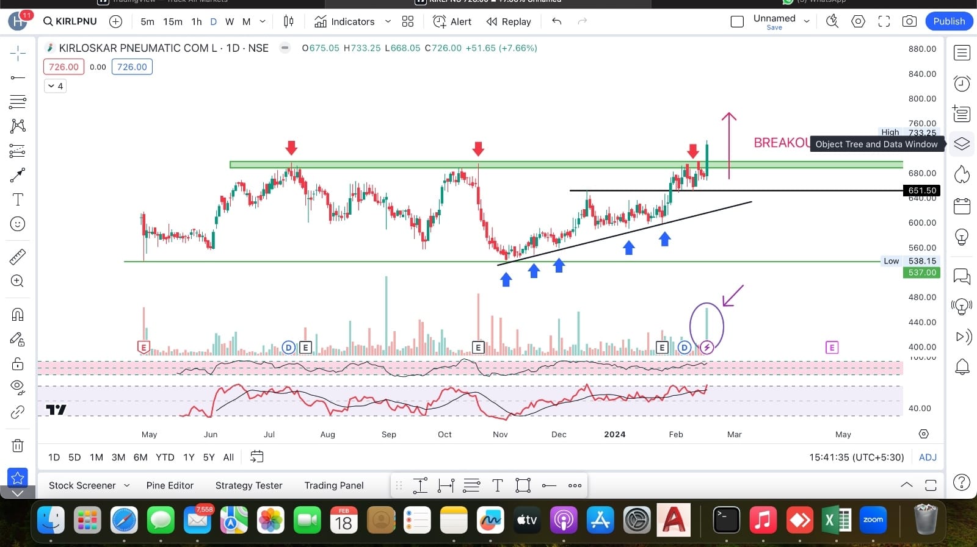Start Bar Replay mode

pyautogui.click(x=509, y=21)
